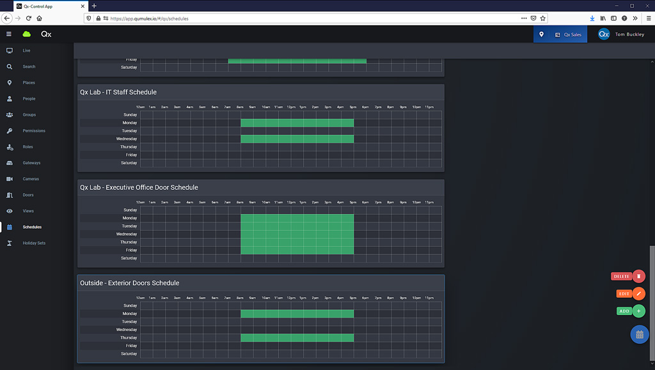Screen dimensions: 655x370
Task: Click Wednesday's green time block in IT Staff Schedule
Action: click(x=297, y=139)
